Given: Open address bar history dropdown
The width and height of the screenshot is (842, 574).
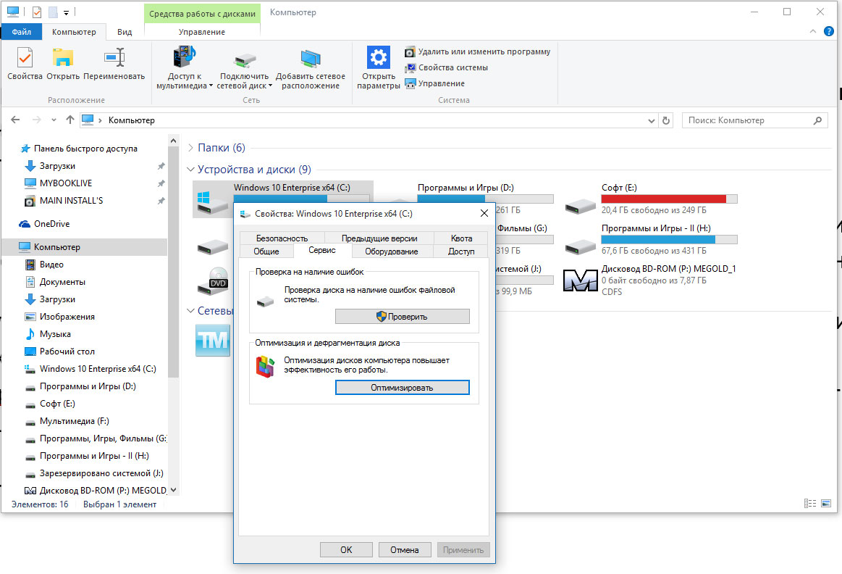Looking at the screenshot, I should point(652,120).
